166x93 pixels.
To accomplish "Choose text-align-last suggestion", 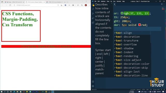I will [132, 72].
